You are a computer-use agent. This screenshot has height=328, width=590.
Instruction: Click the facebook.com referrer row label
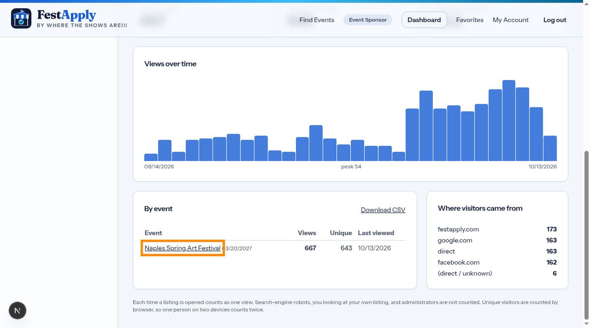[x=458, y=262]
